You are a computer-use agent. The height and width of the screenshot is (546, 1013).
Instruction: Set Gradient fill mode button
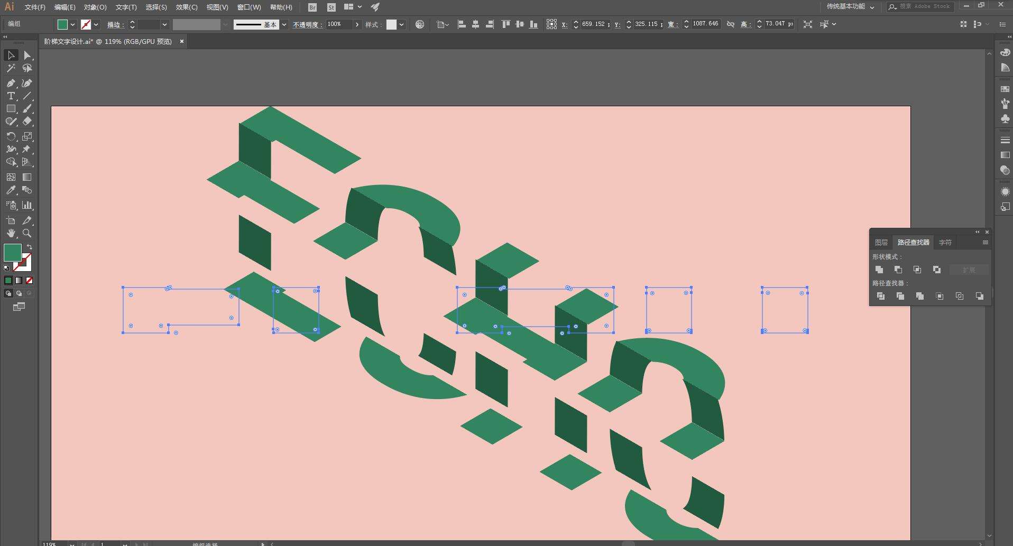coord(19,281)
